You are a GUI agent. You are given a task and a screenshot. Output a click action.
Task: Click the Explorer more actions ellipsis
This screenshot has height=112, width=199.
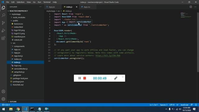(x=40, y=7)
